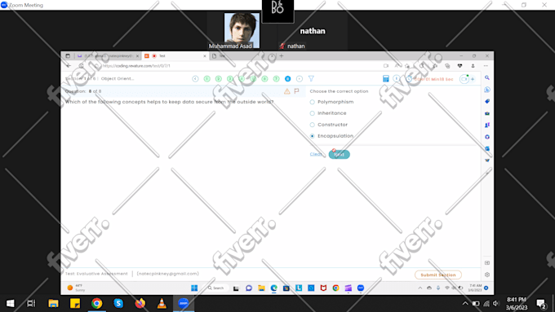Open a new browser tab
This screenshot has height=312, width=555.
[x=282, y=56]
